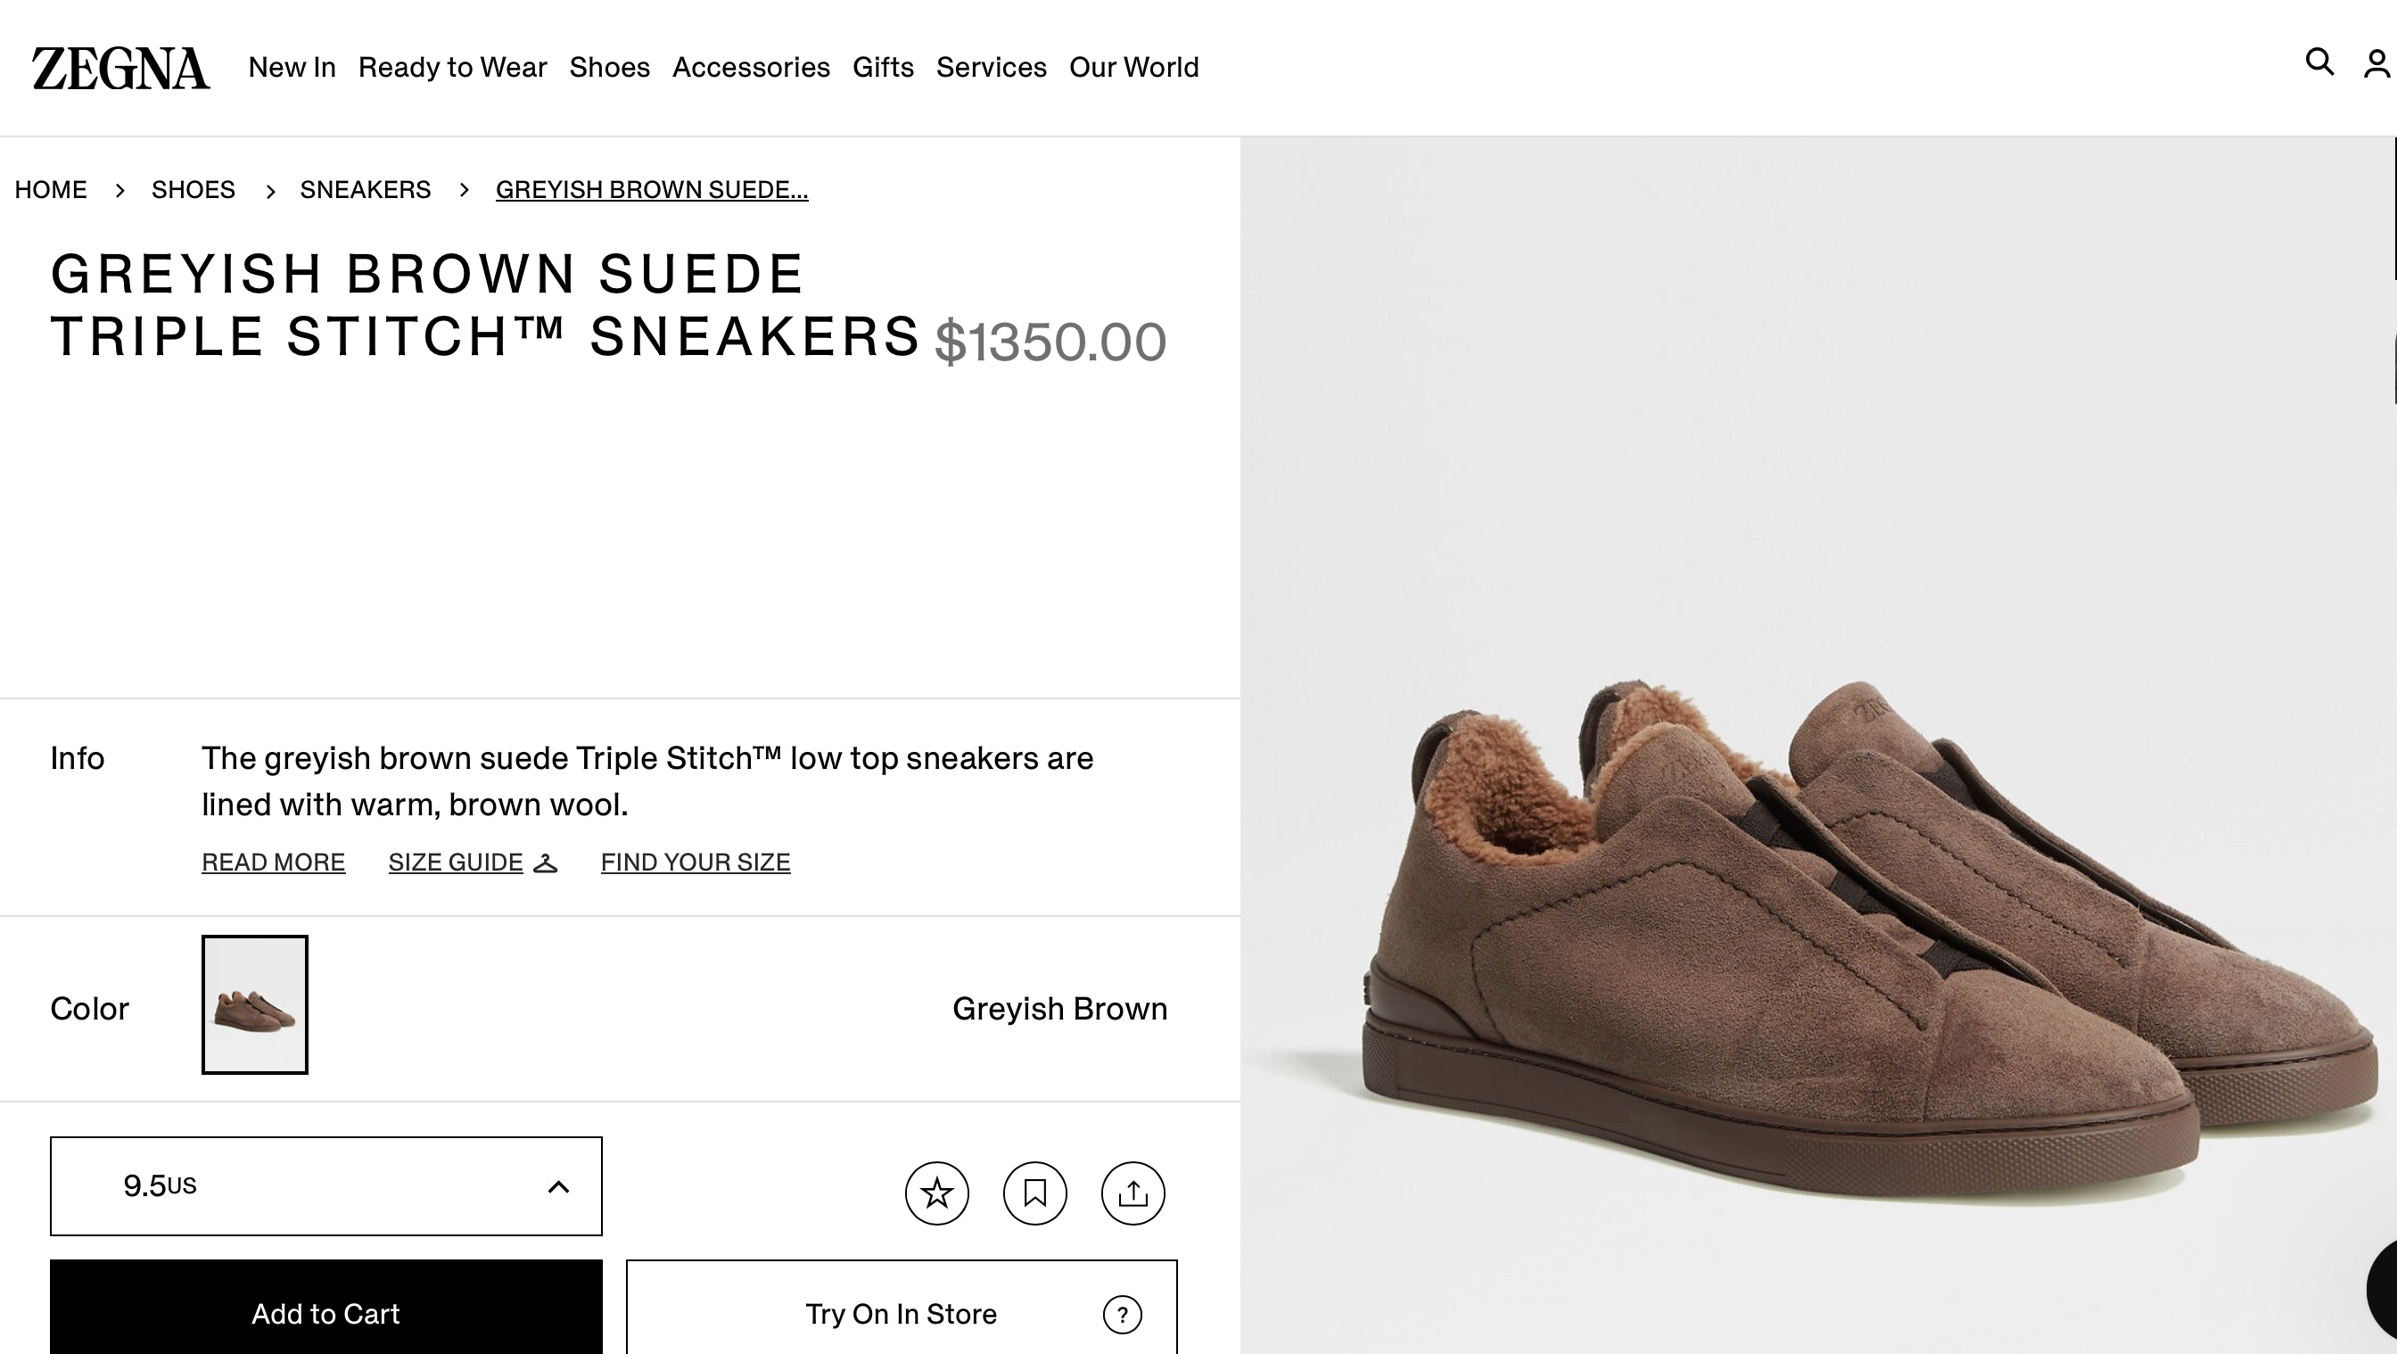Image resolution: width=2397 pixels, height=1354 pixels.
Task: Open the Shoes menu
Action: 609,67
